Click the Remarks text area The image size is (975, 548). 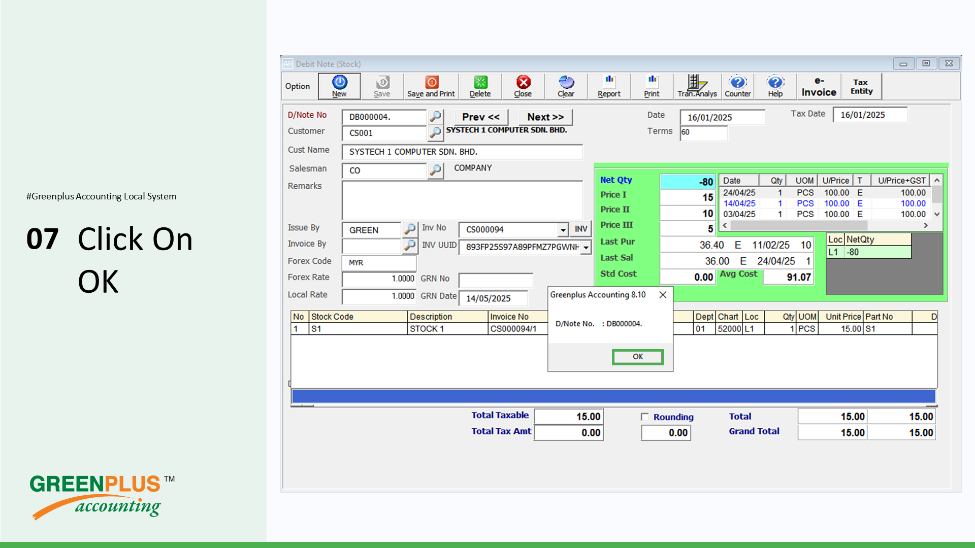(462, 200)
